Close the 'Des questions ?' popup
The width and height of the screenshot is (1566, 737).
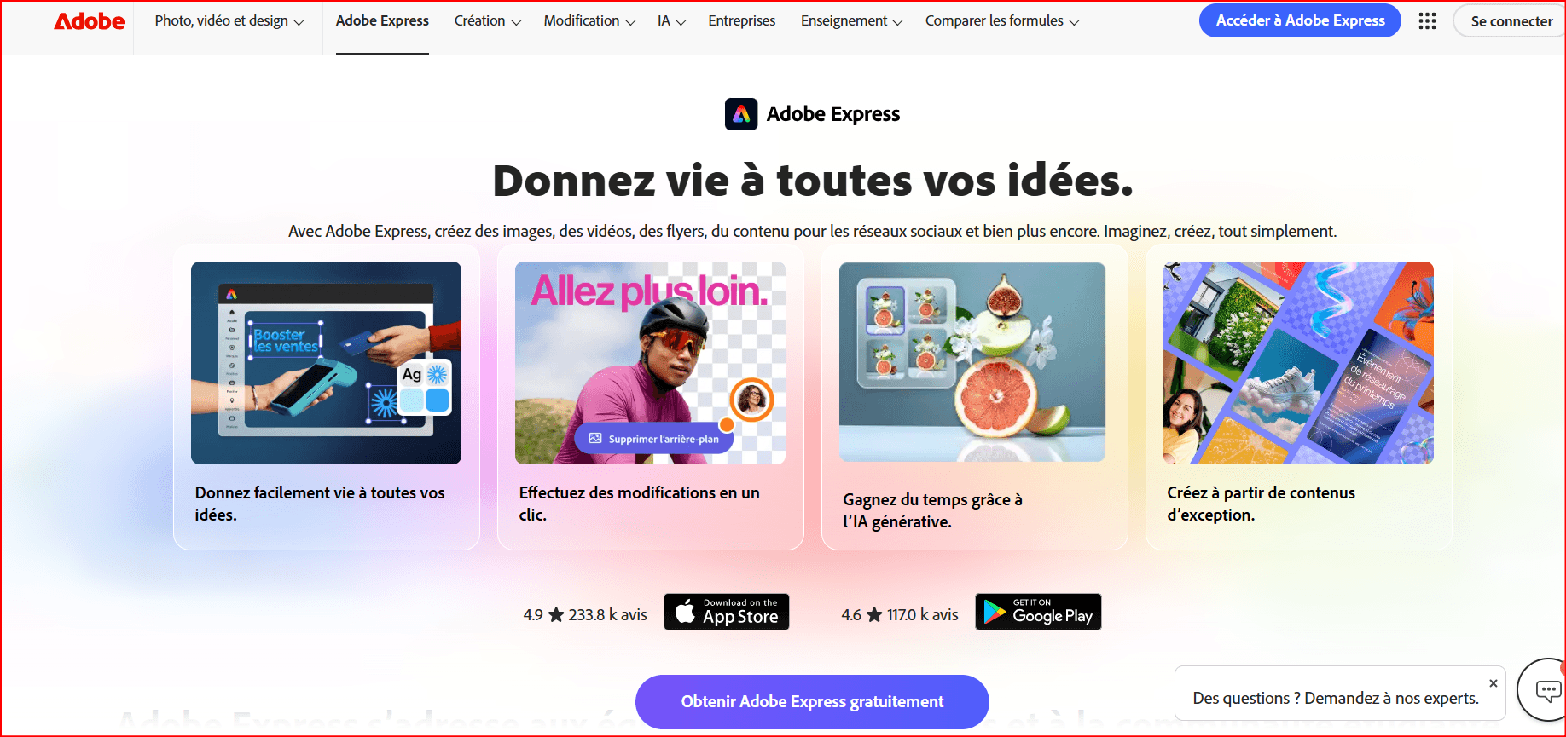click(1493, 683)
